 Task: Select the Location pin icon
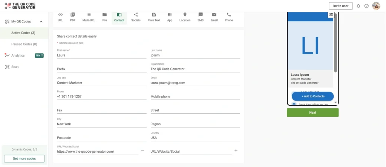point(185,15)
